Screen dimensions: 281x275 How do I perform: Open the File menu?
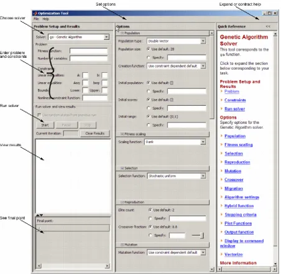click(x=36, y=19)
